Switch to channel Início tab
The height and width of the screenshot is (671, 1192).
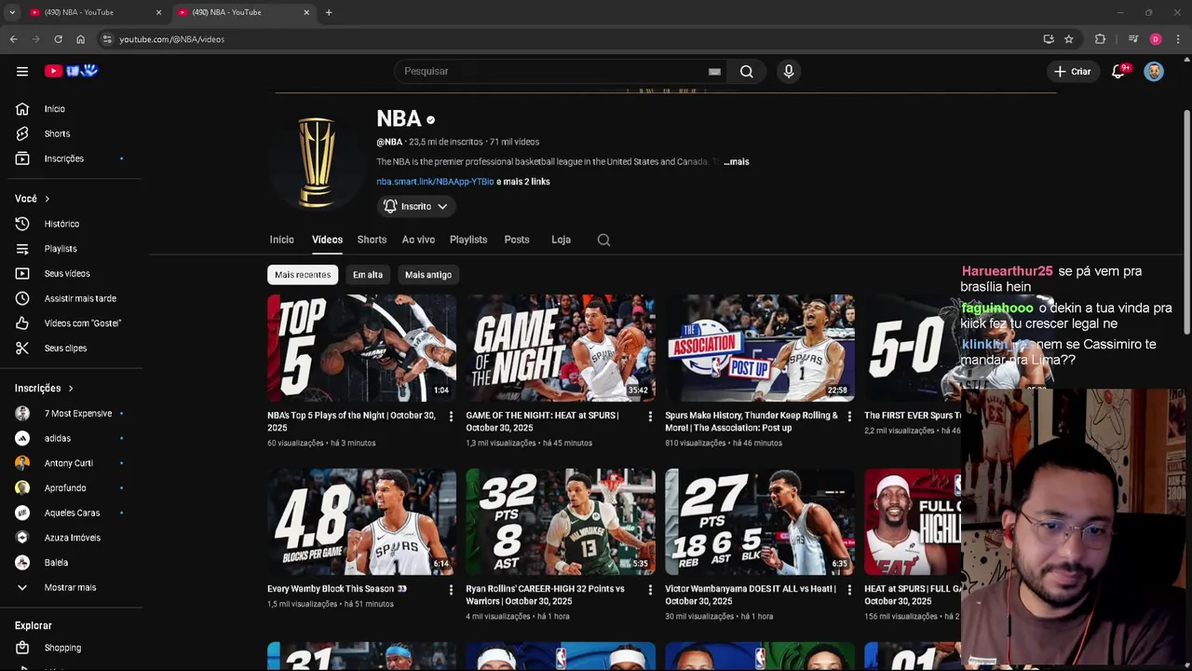tap(282, 240)
